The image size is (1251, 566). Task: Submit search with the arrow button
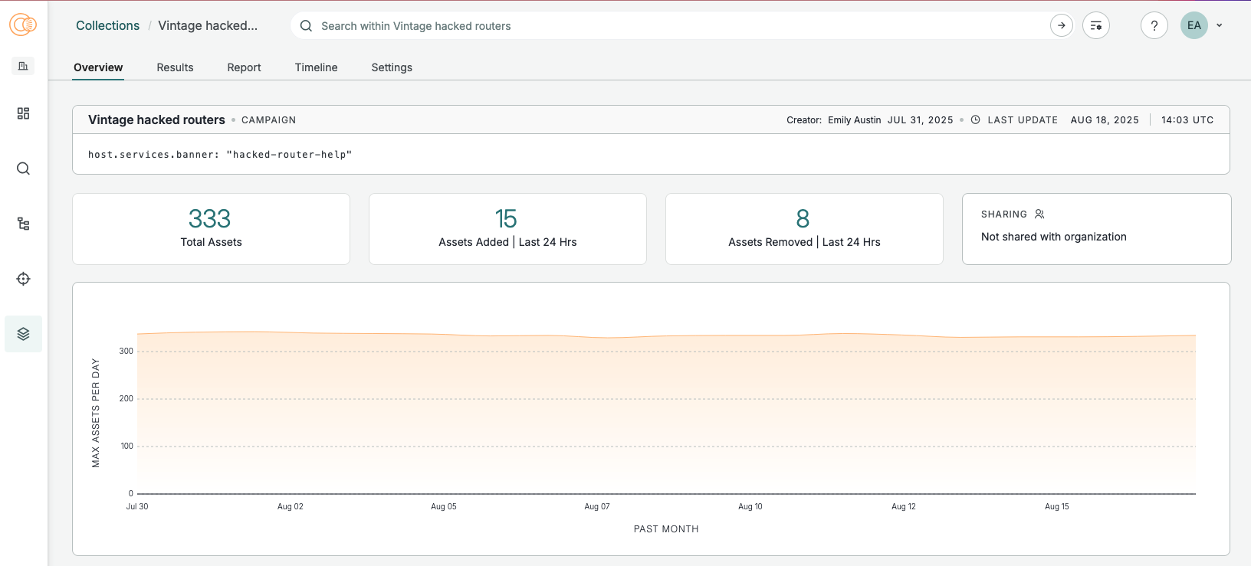[x=1061, y=25]
